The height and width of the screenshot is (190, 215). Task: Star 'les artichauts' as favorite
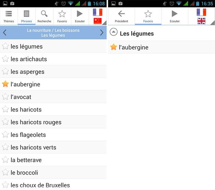coord(5,59)
